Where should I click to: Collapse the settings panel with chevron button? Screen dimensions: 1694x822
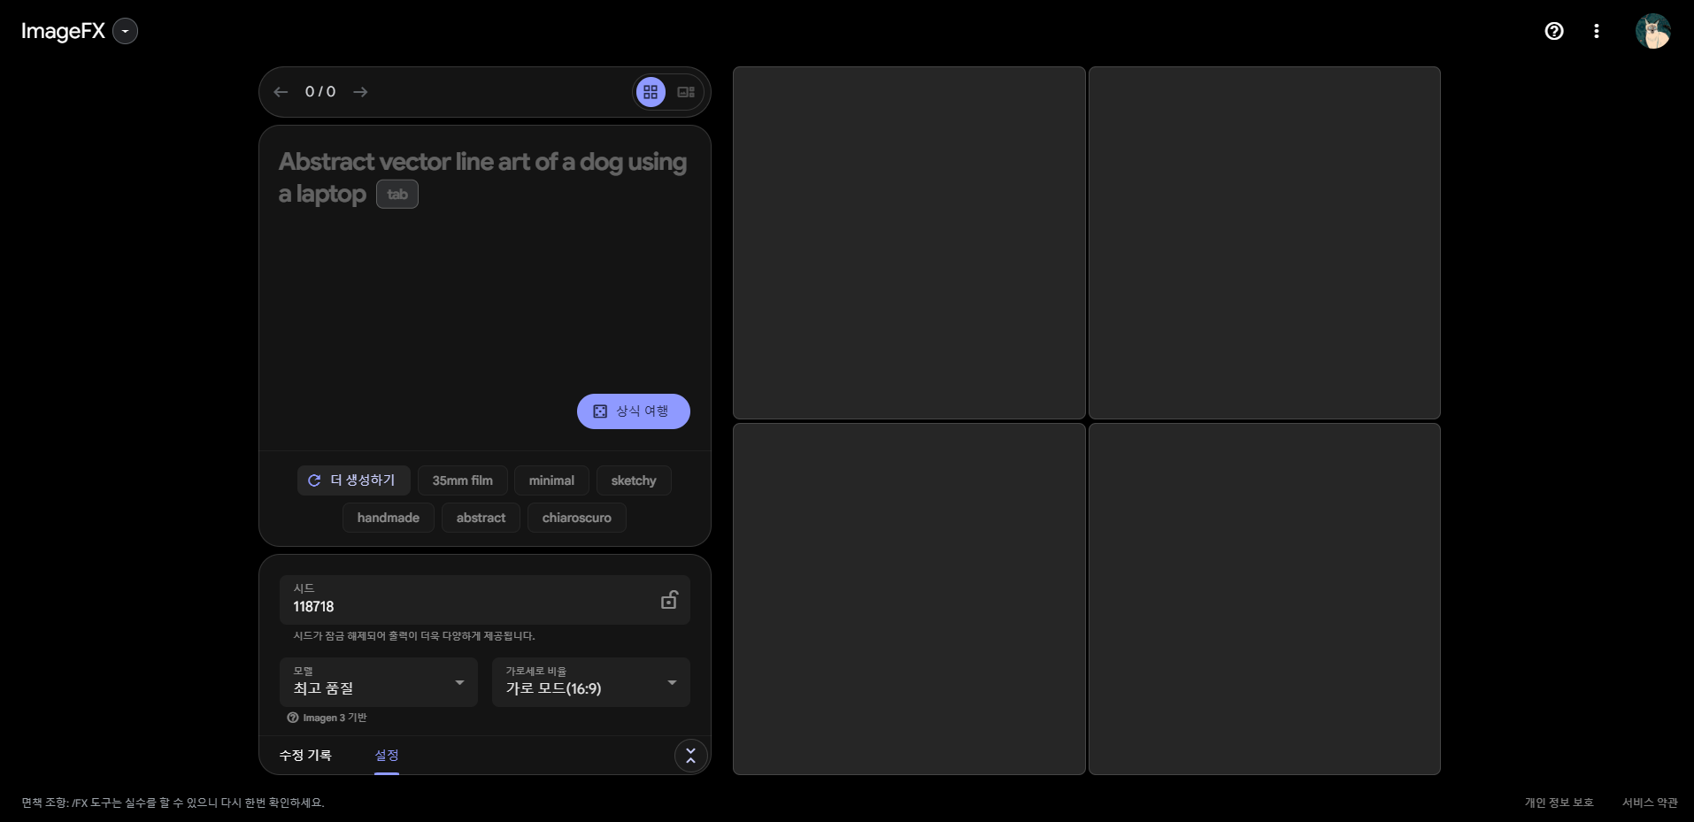[x=691, y=756]
